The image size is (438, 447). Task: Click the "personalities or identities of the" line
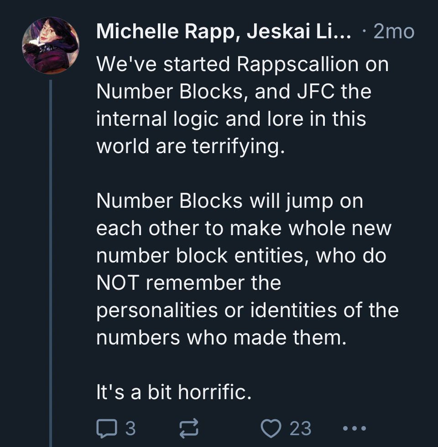tap(247, 310)
